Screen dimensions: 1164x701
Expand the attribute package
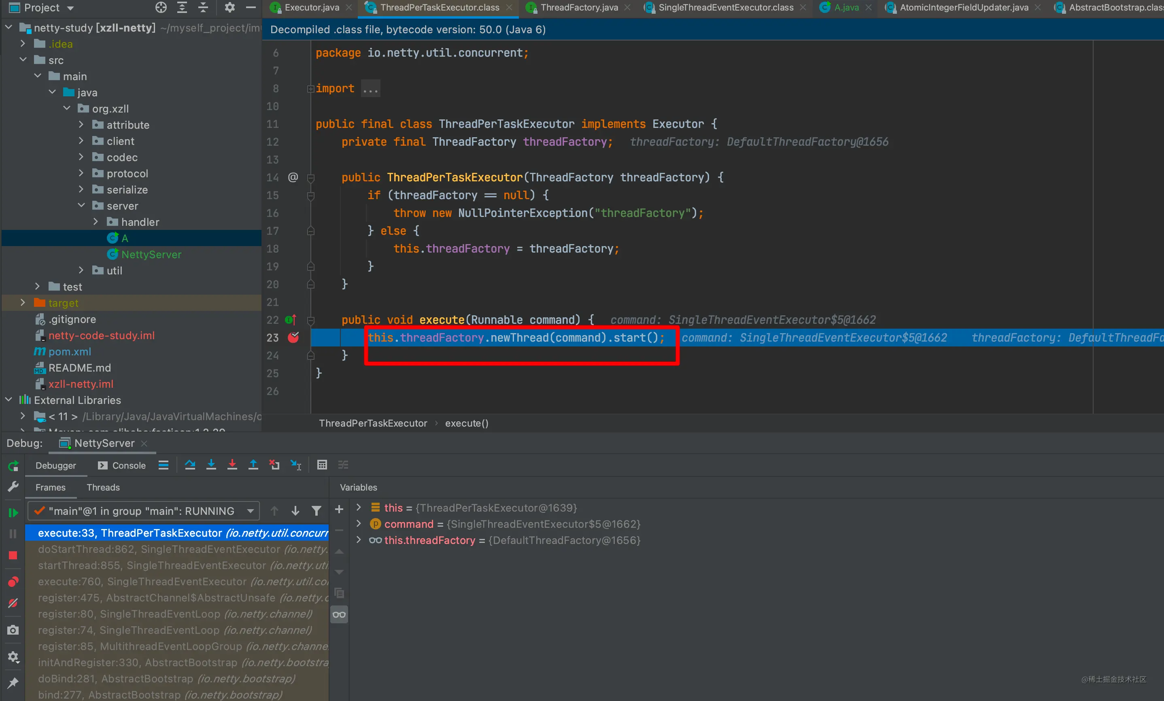click(x=81, y=125)
